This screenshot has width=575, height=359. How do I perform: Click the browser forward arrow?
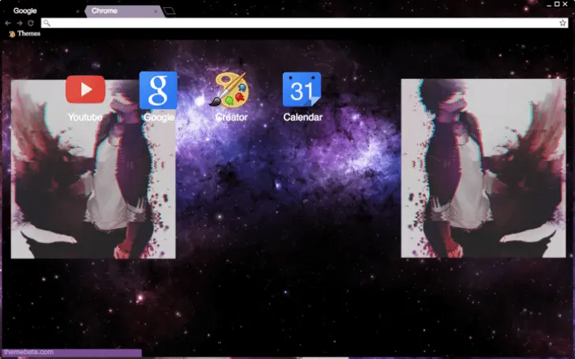point(19,23)
